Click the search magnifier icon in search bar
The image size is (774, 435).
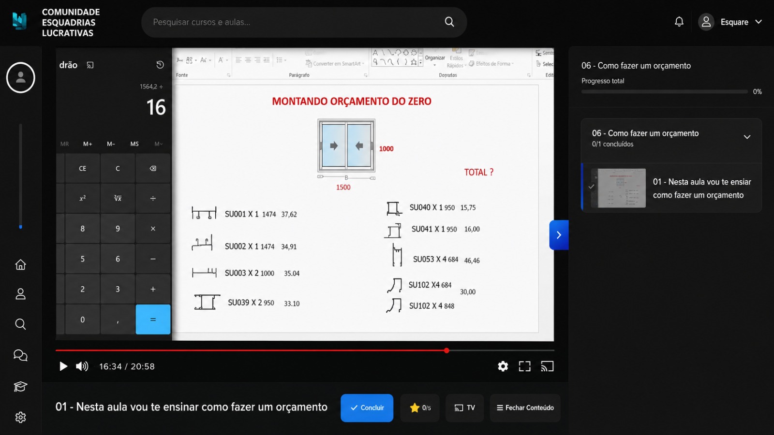(x=449, y=22)
